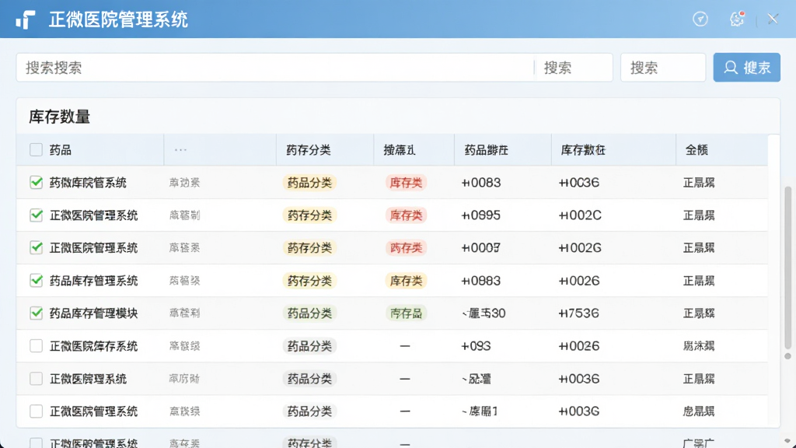Click the blue search button with magnifier

(x=746, y=68)
